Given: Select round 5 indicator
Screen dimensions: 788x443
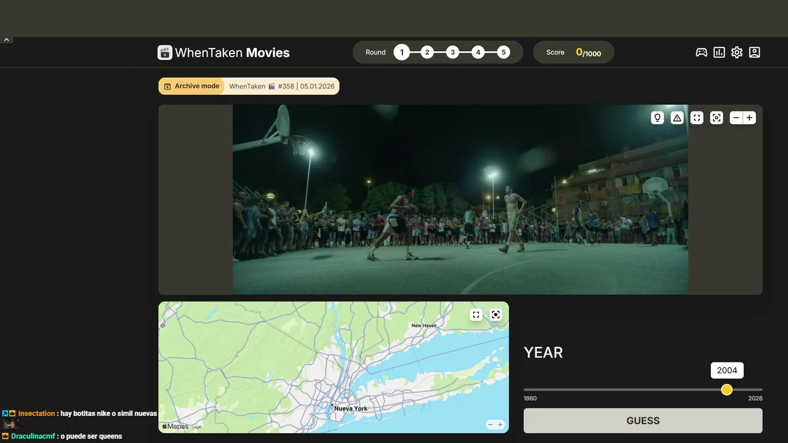Looking at the screenshot, I should pyautogui.click(x=504, y=52).
